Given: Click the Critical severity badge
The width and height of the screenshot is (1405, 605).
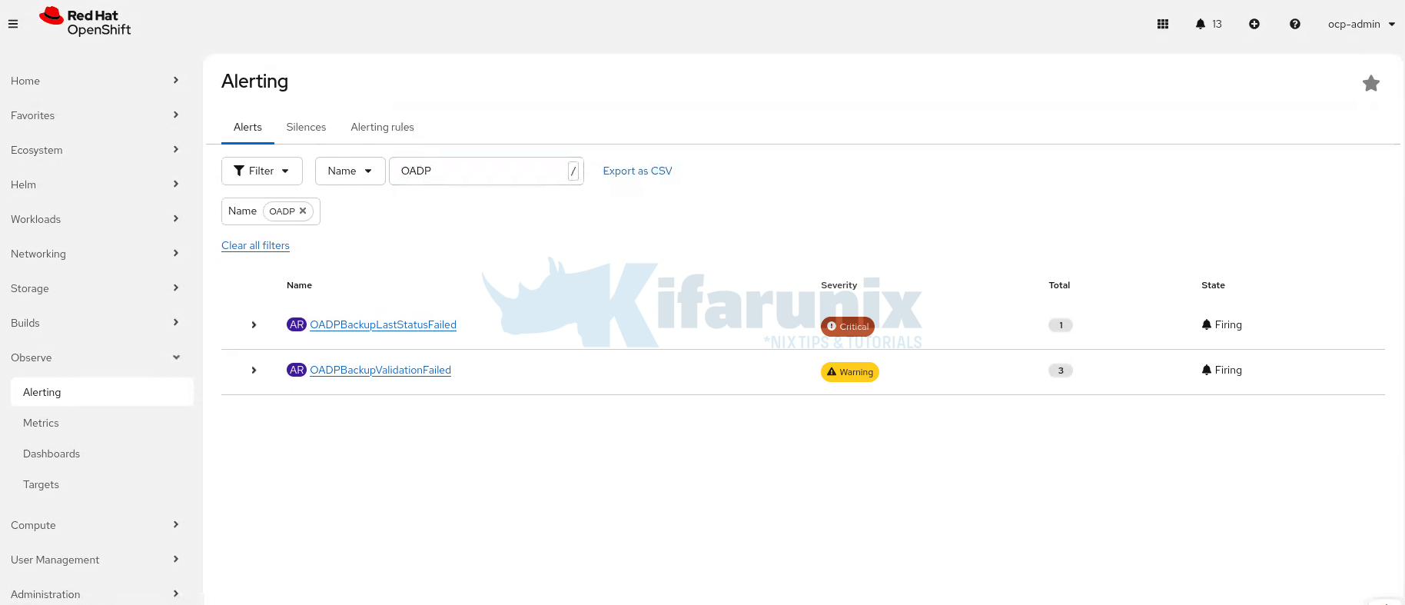Looking at the screenshot, I should click(848, 327).
